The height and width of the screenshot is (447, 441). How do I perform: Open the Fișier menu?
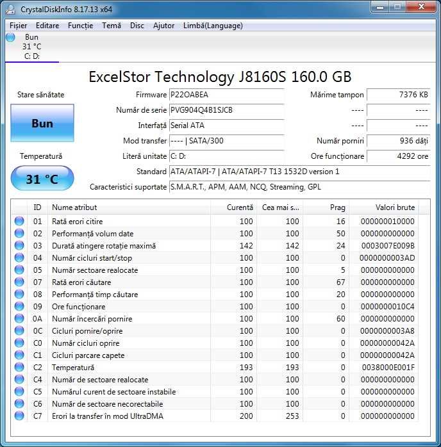point(18,26)
